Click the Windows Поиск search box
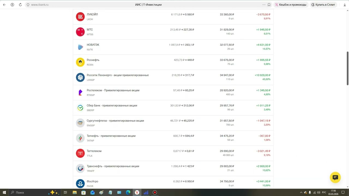This screenshot has width=349, height=196. 29,192
